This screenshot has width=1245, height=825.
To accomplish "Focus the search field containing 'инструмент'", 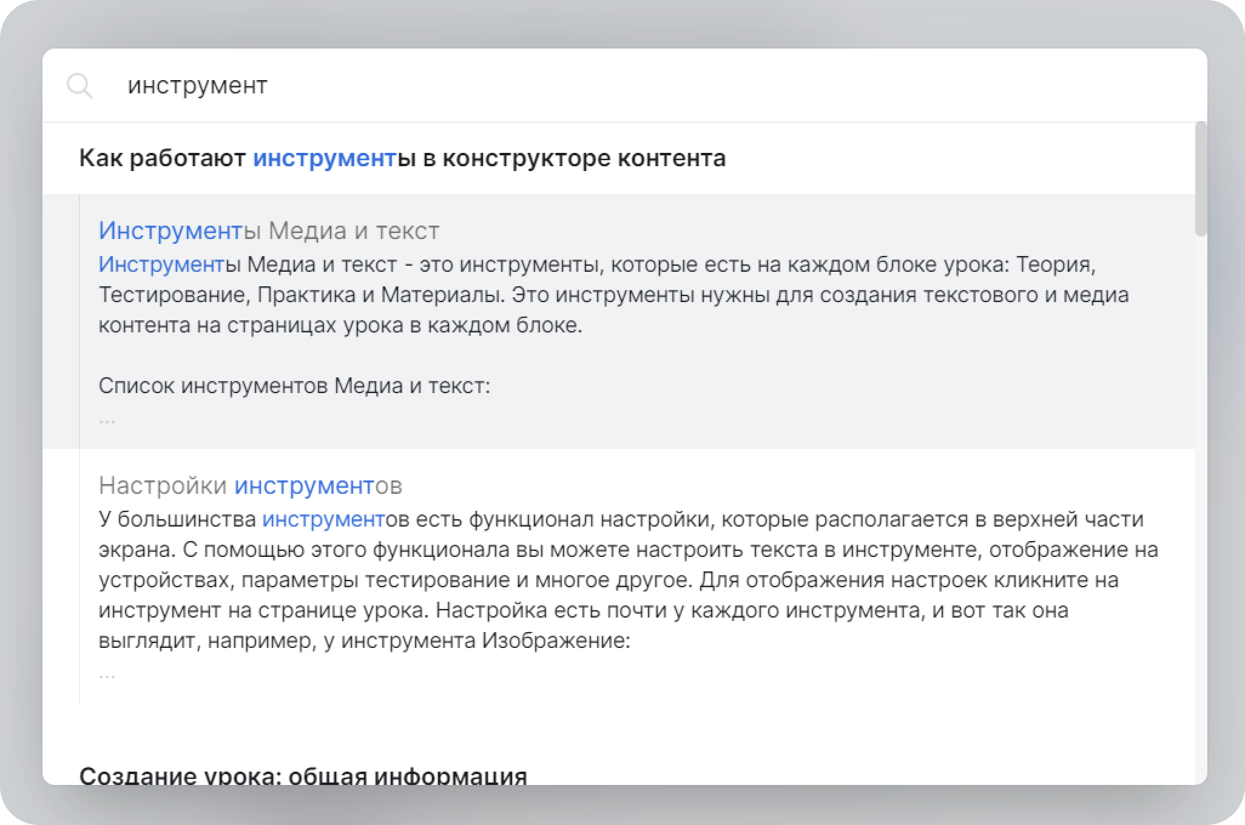I will coord(197,86).
